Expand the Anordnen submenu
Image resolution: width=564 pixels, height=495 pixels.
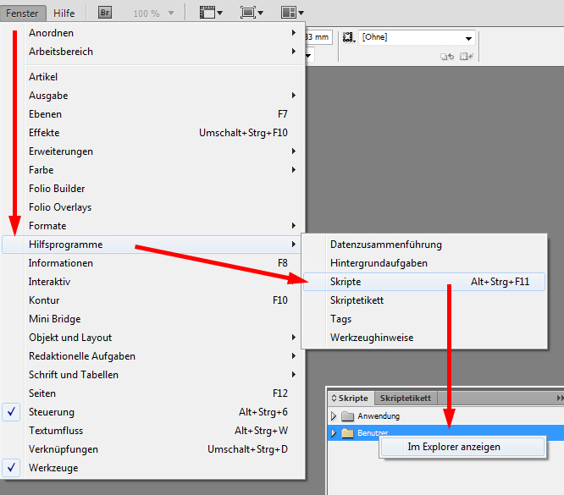(x=294, y=33)
